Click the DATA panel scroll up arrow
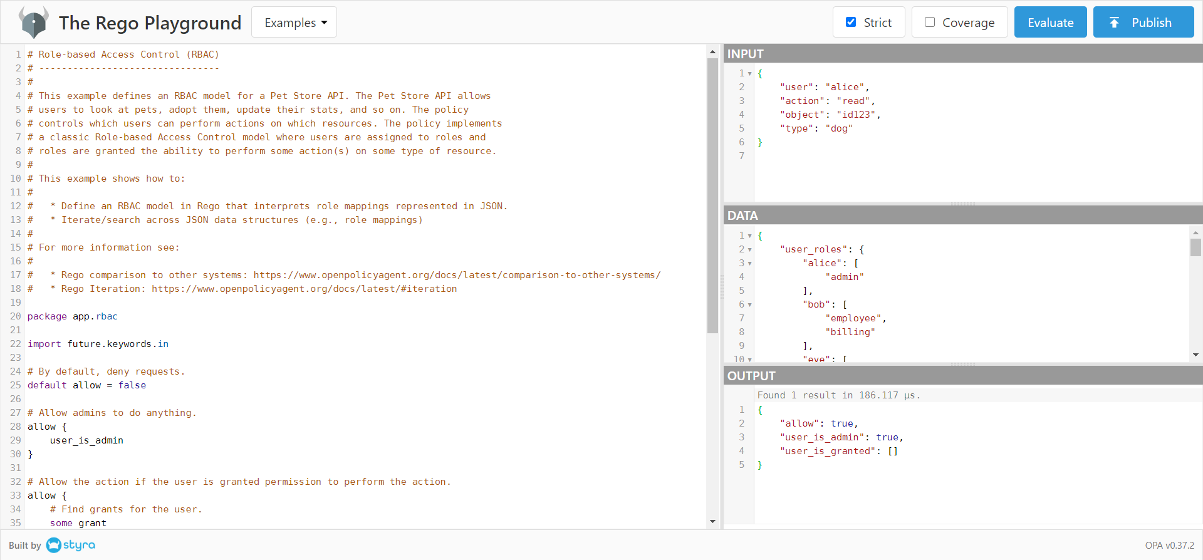Viewport: 1203px width, 560px height. pos(1195,232)
